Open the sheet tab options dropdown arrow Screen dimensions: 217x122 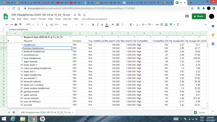tap(73, 112)
